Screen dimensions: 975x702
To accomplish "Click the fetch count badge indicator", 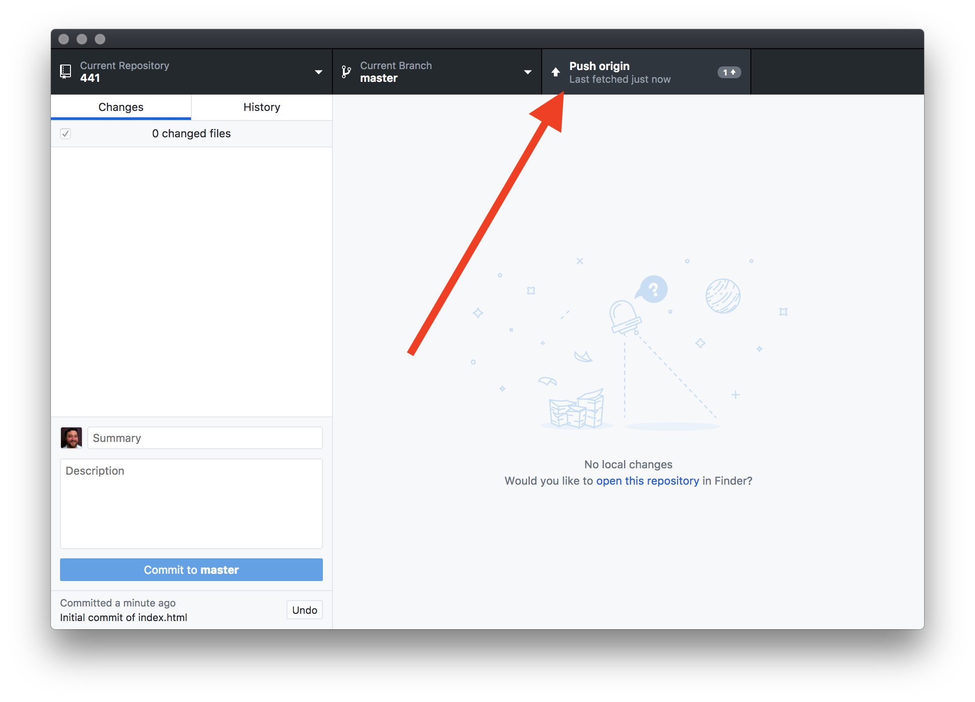I will point(729,73).
